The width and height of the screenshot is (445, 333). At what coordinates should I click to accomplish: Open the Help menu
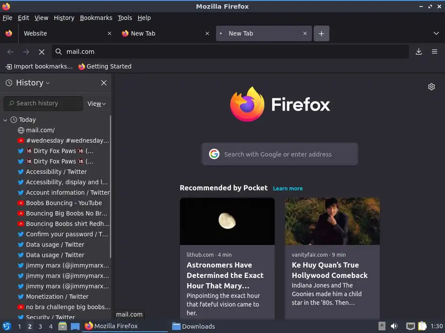[x=144, y=18]
